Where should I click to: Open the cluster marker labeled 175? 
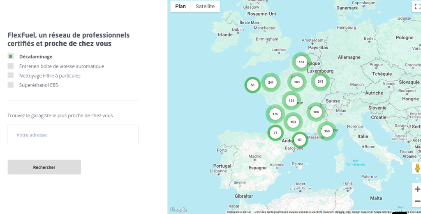point(275,114)
